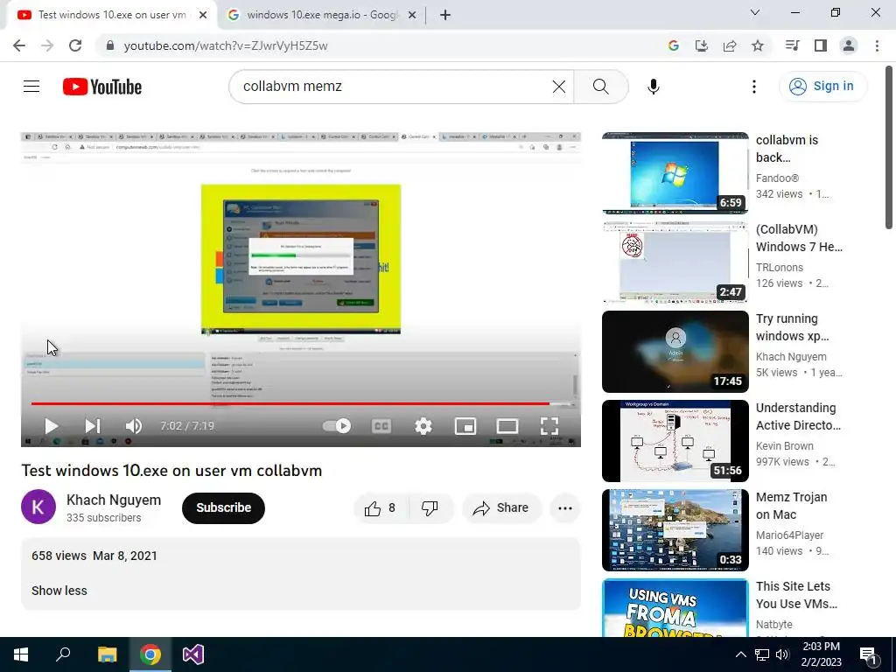Open File Explorer from taskbar
Image resolution: width=896 pixels, height=672 pixels.
pos(107,654)
